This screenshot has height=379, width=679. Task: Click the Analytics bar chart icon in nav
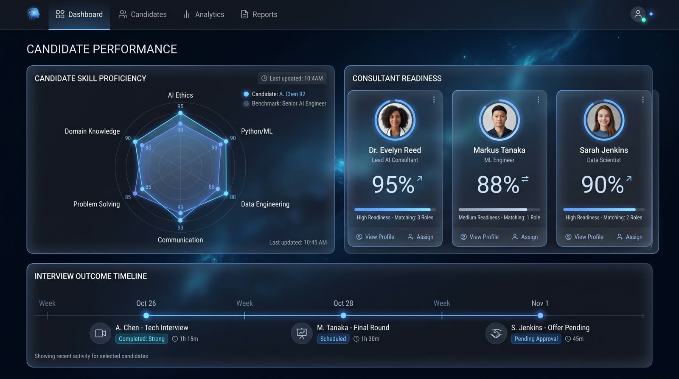tap(186, 14)
